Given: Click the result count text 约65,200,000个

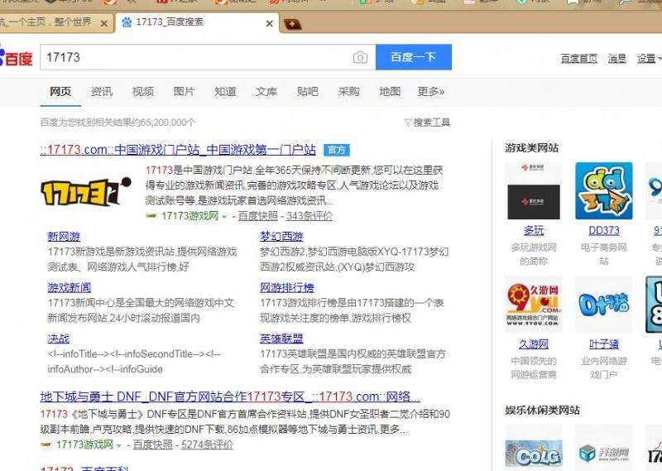Looking at the screenshot, I should tap(163, 123).
